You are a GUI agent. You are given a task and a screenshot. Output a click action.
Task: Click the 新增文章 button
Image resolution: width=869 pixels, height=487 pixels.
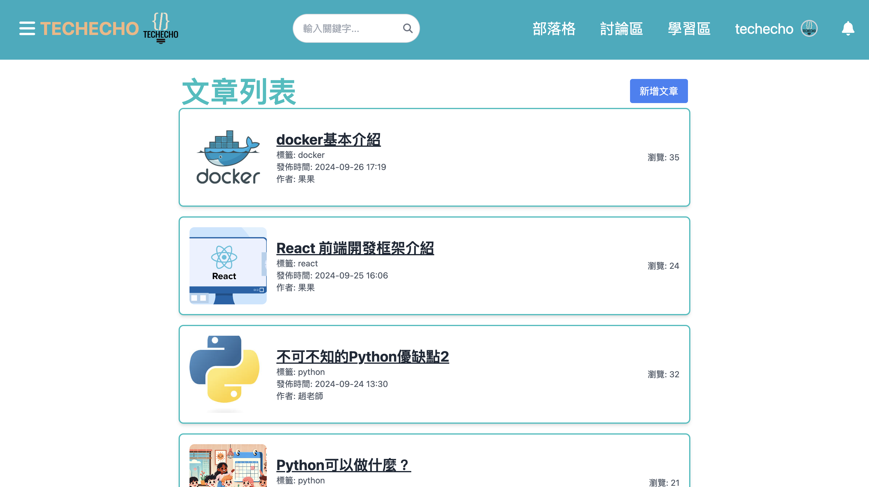coord(658,91)
